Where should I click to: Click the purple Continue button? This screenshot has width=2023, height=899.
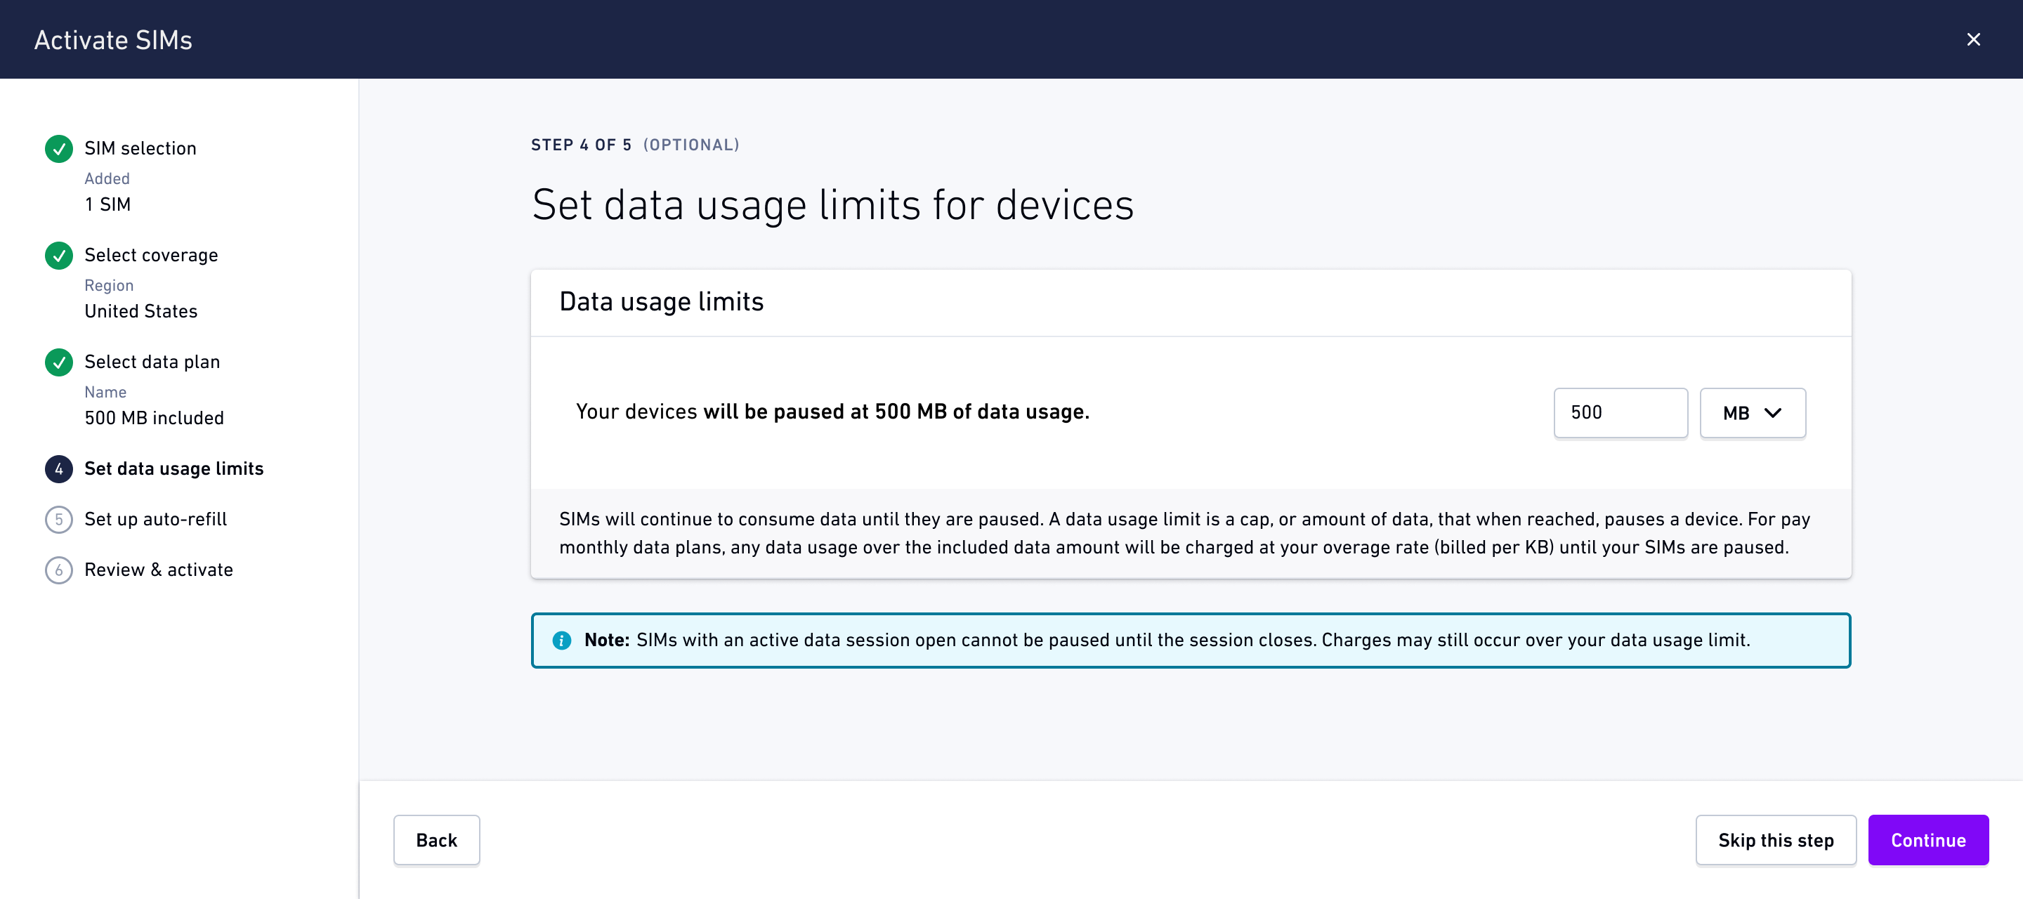pyautogui.click(x=1928, y=840)
